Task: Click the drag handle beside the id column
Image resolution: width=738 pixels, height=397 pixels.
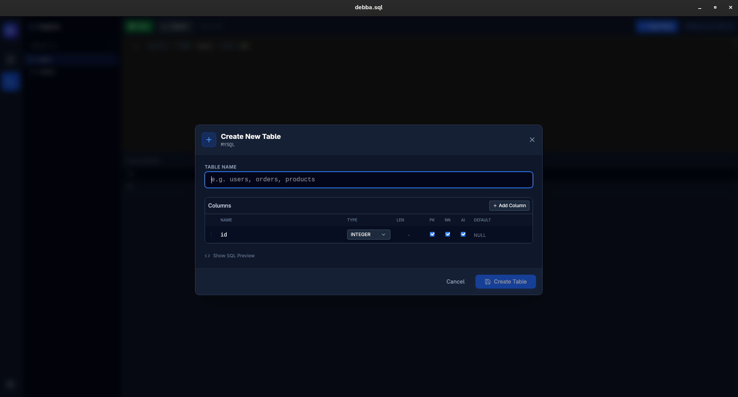Action: pos(211,234)
